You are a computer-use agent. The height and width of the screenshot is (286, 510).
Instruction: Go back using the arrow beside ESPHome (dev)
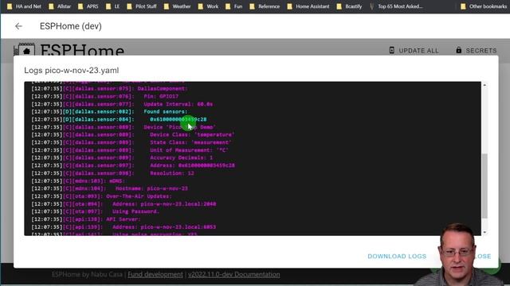tap(18, 26)
